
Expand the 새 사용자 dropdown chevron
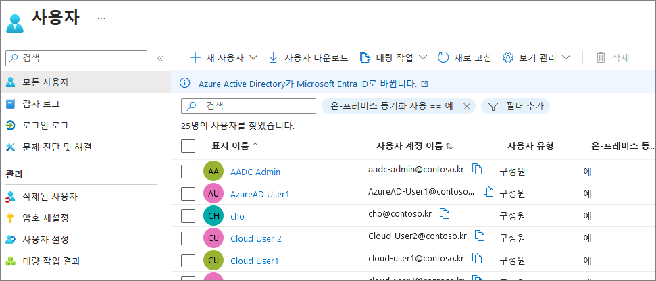(253, 57)
